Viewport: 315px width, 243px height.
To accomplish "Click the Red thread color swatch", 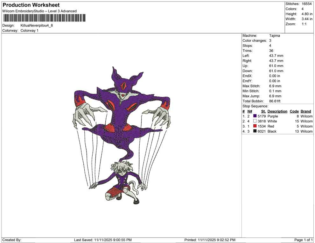I will (255, 126).
